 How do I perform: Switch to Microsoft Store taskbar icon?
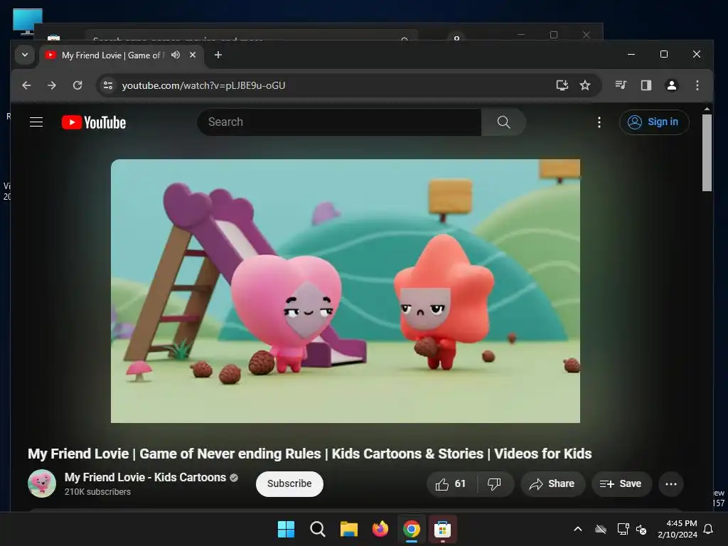(442, 529)
